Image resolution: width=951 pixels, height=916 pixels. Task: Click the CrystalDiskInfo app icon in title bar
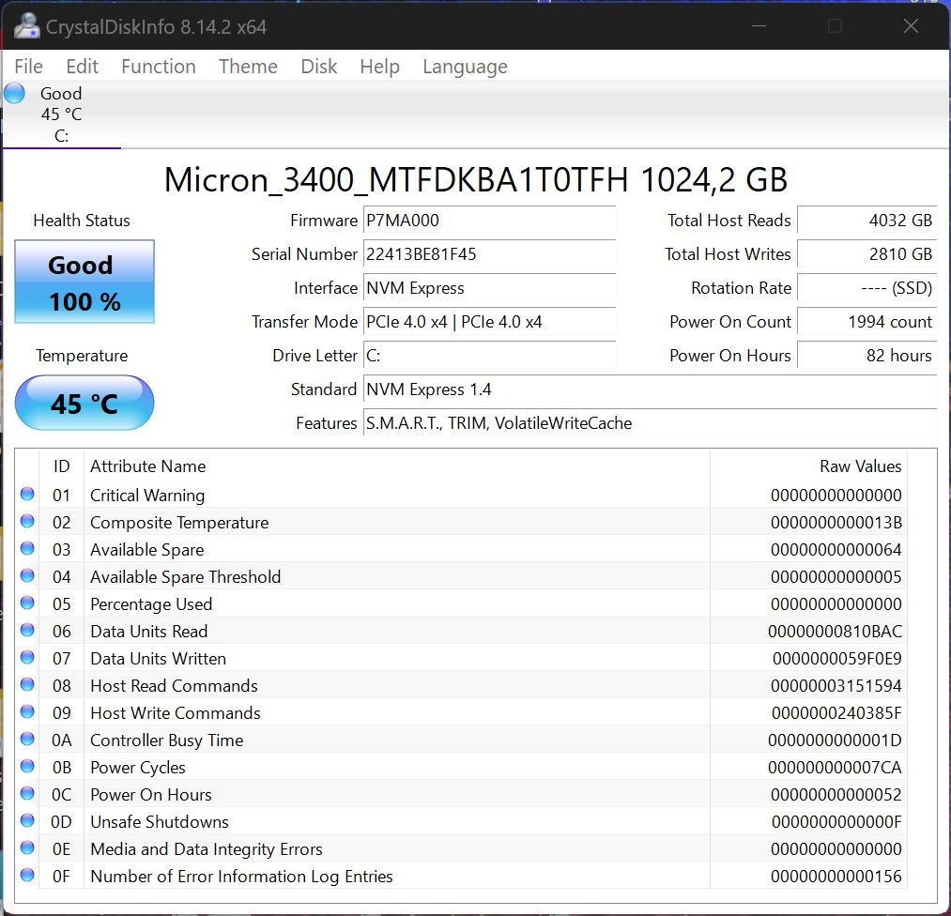[26, 26]
